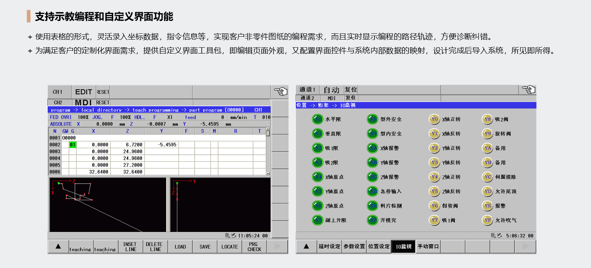Click the hand icon in 自动 screen header

(x=529, y=89)
